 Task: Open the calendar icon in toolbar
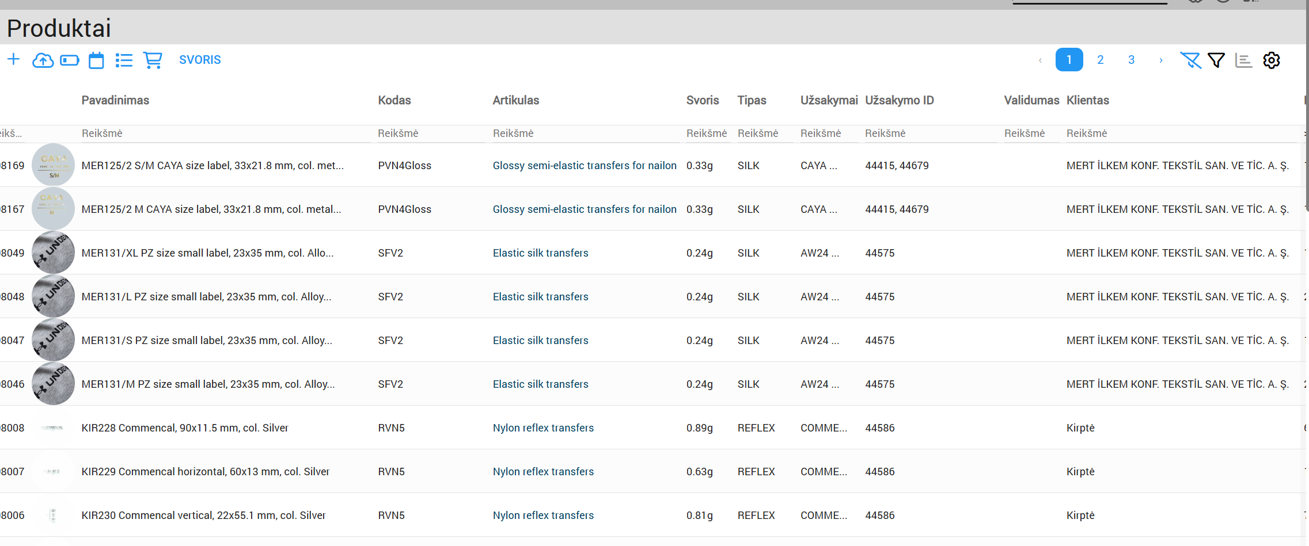click(96, 60)
